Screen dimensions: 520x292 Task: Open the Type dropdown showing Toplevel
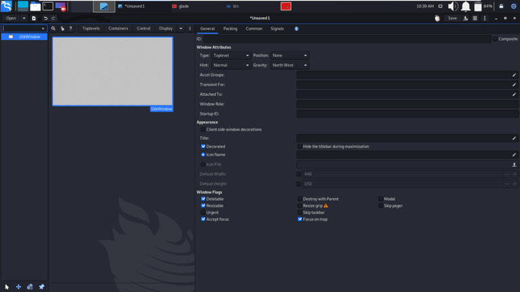click(x=231, y=55)
